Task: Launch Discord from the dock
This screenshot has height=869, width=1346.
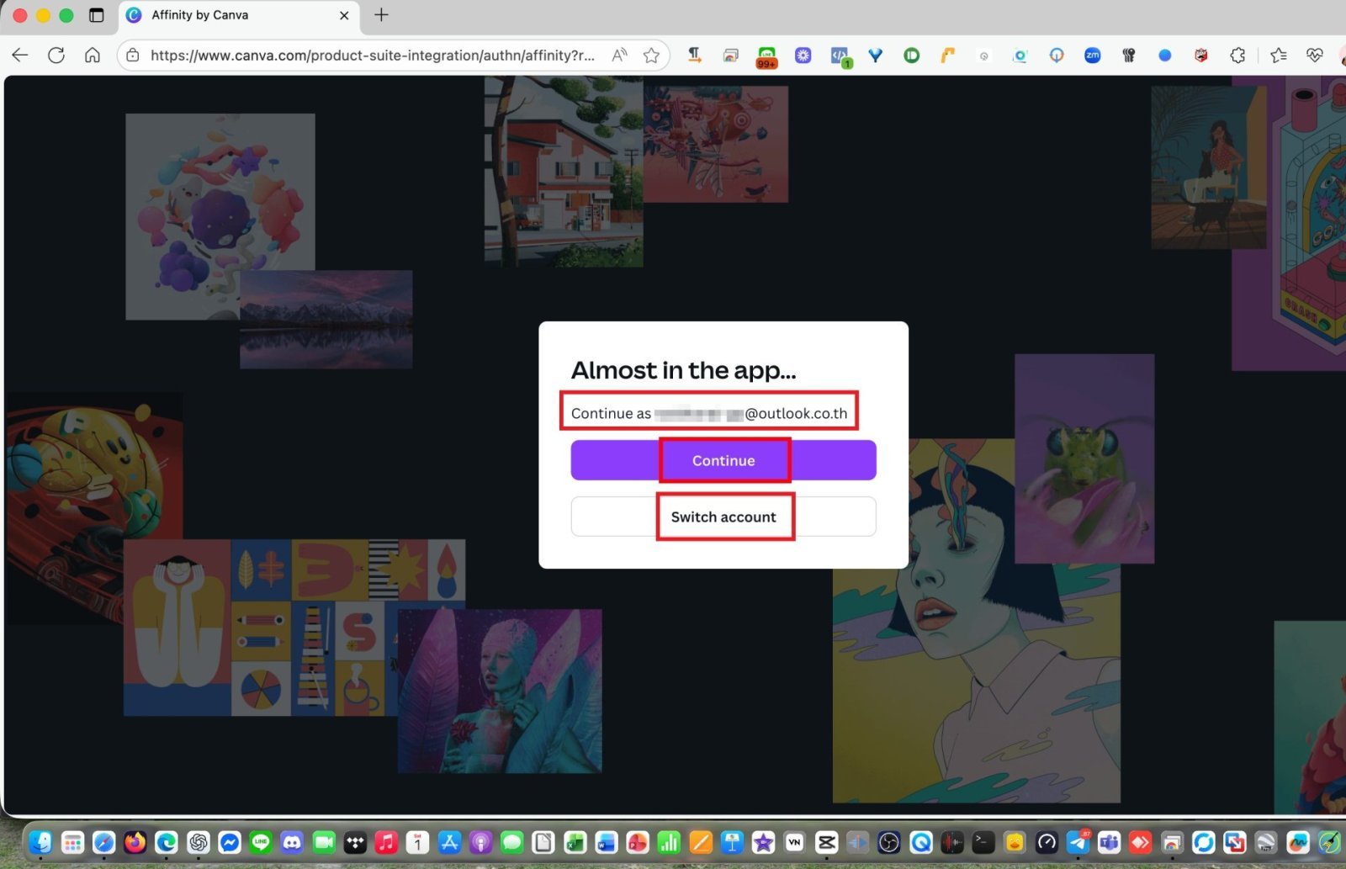Action: pyautogui.click(x=292, y=842)
